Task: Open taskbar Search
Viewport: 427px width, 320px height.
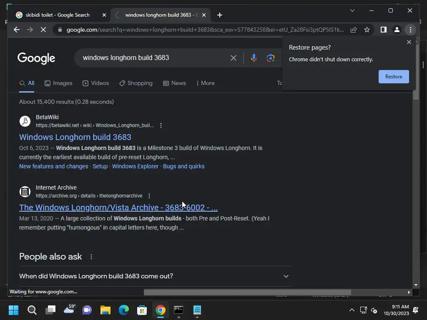Action: [32, 310]
